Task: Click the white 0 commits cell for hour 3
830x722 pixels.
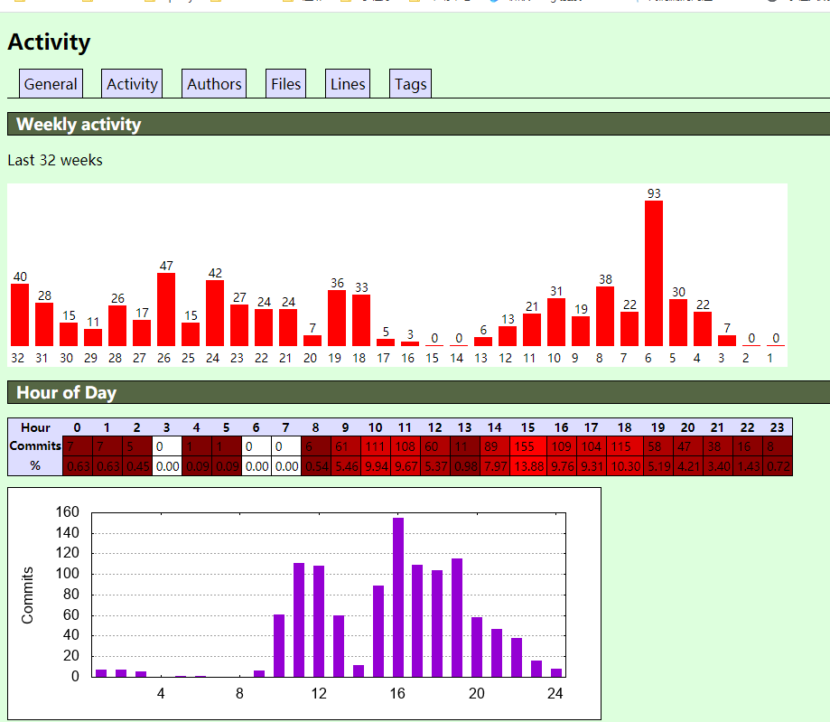Action: [167, 446]
